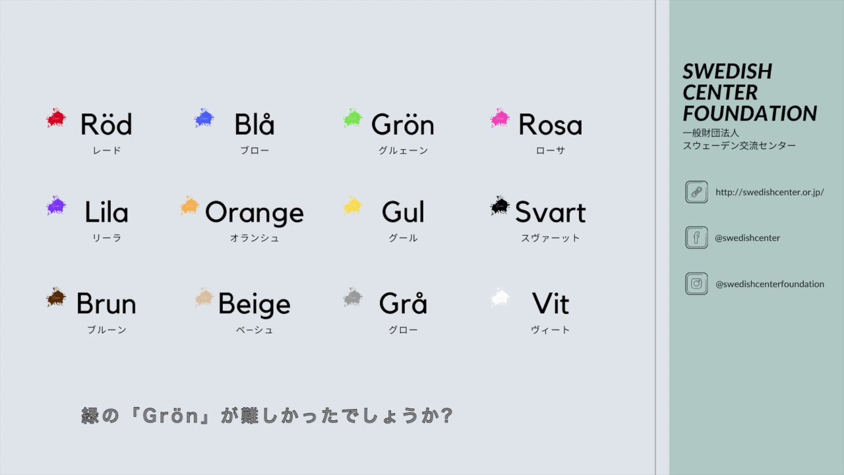This screenshot has height=475, width=844.
Task: Open the swedishcenter.or.jp website link
Action: pos(769,193)
